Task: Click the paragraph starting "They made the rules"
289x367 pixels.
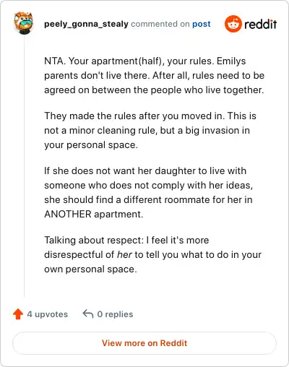Action: [x=150, y=130]
